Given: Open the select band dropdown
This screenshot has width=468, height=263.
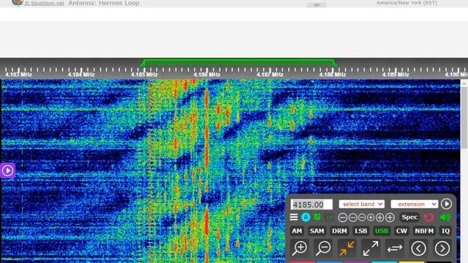Looking at the screenshot, I should point(361,205).
